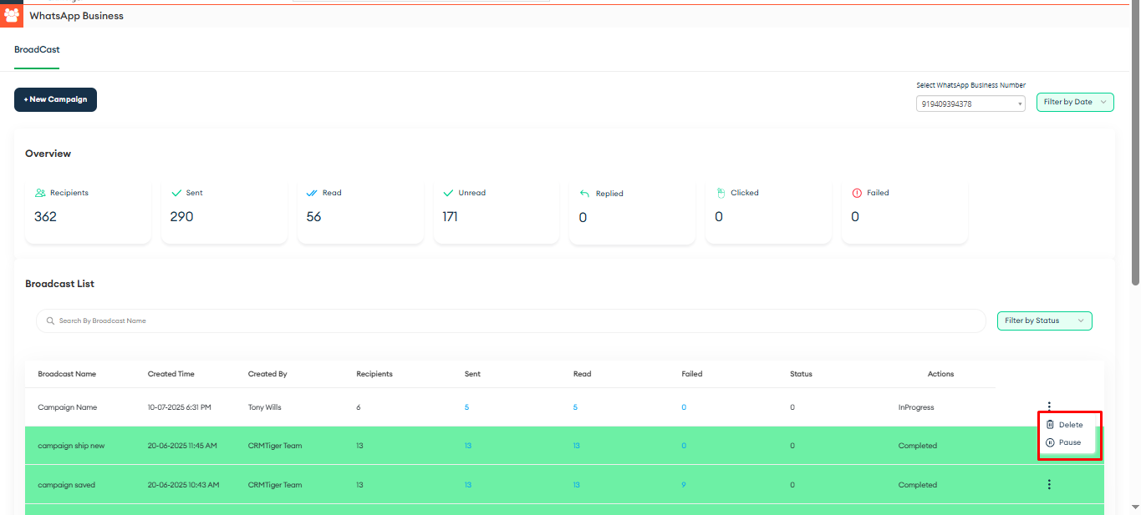Click the Sent column header in the table

pyautogui.click(x=472, y=374)
